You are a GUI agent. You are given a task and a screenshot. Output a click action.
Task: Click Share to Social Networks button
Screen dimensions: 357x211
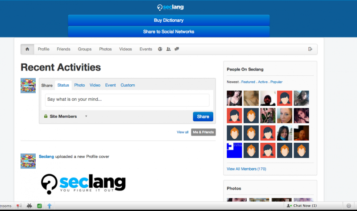click(x=169, y=32)
